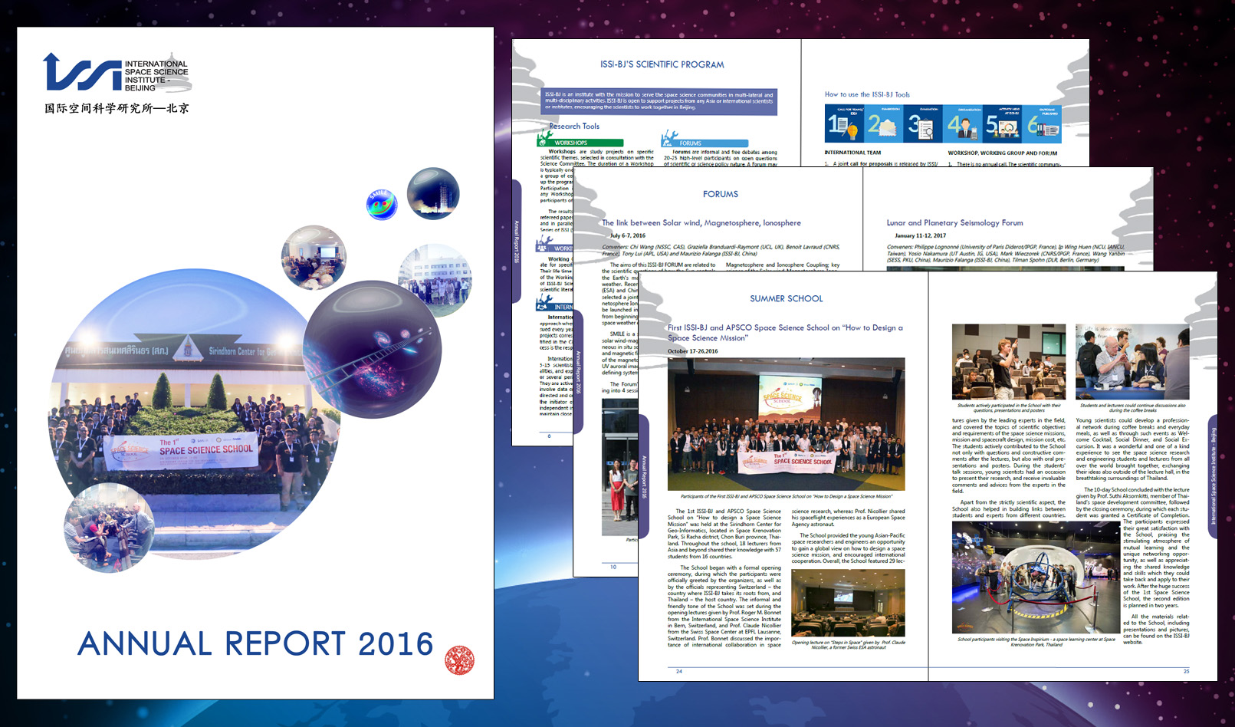Click the red seal stamp on the cover
The image size is (1235, 727).
coord(459,660)
